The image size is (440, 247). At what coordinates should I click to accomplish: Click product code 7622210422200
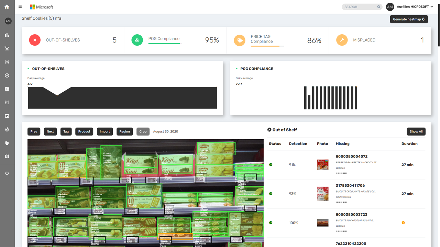click(x=351, y=244)
